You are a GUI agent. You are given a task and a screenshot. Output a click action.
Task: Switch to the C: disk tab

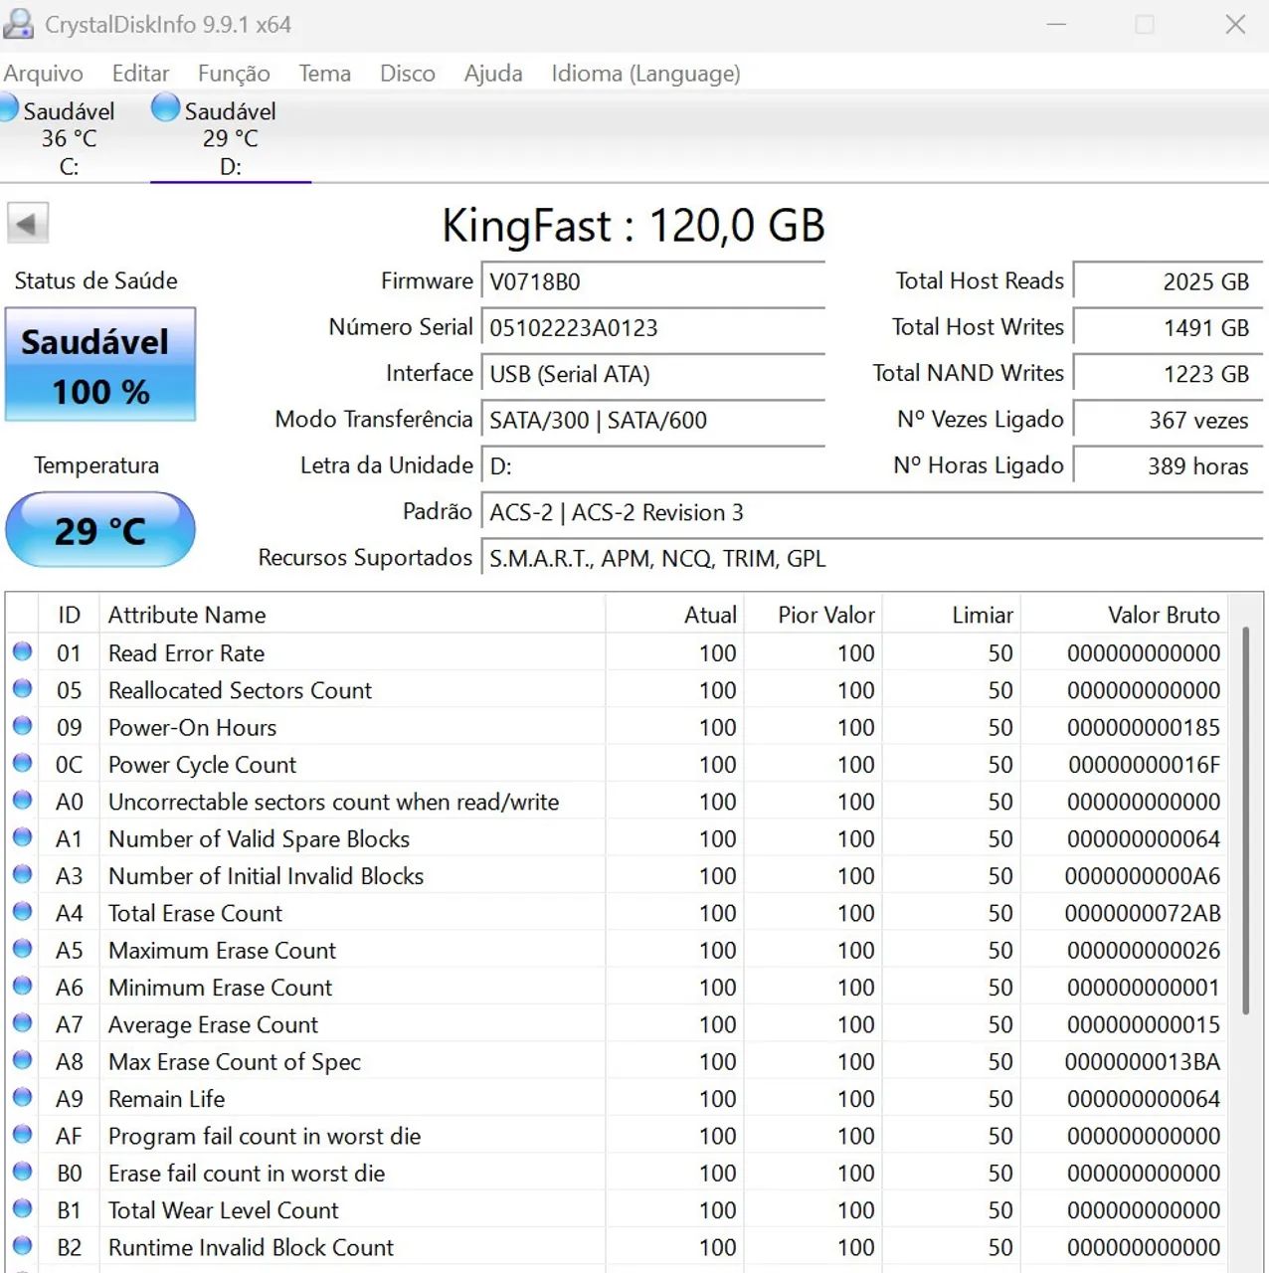click(70, 138)
